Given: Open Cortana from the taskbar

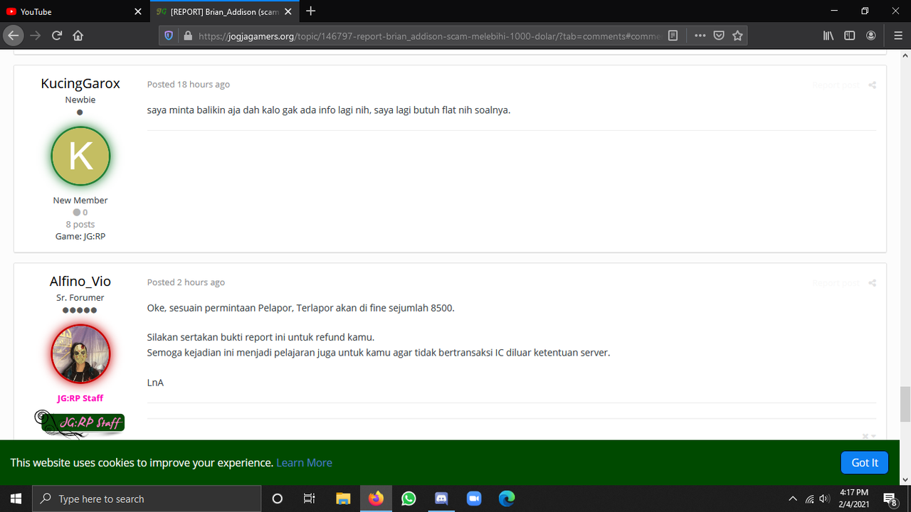Looking at the screenshot, I should (278, 498).
